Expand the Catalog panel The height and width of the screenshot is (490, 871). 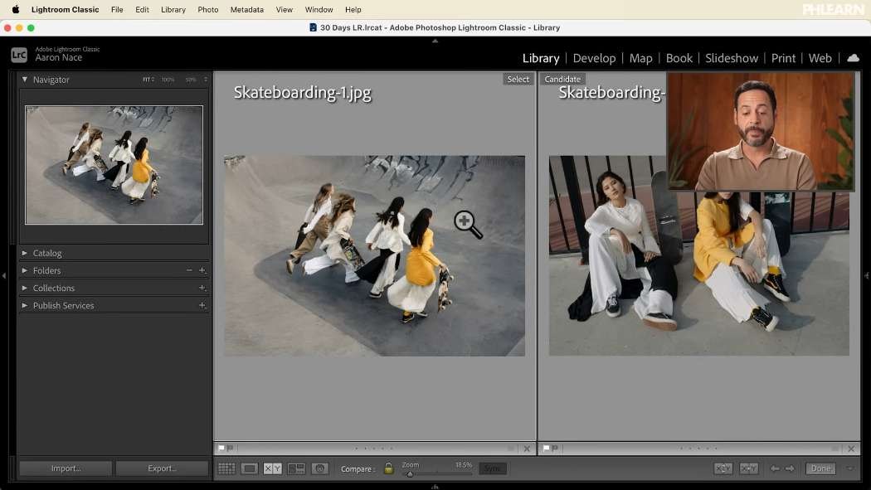click(24, 253)
